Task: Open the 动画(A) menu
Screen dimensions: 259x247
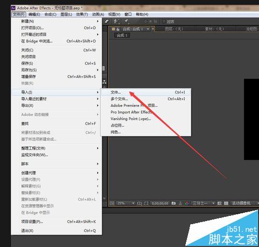Action: [98, 15]
